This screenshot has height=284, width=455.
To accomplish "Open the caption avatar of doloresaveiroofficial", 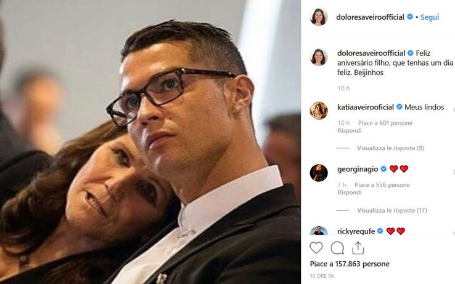I will point(319,57).
